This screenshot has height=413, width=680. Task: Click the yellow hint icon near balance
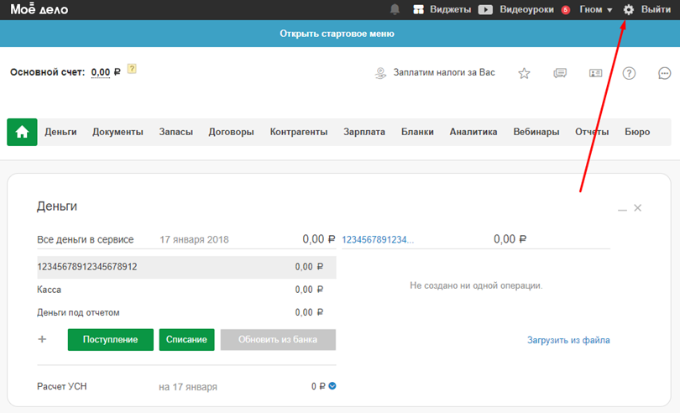(132, 70)
